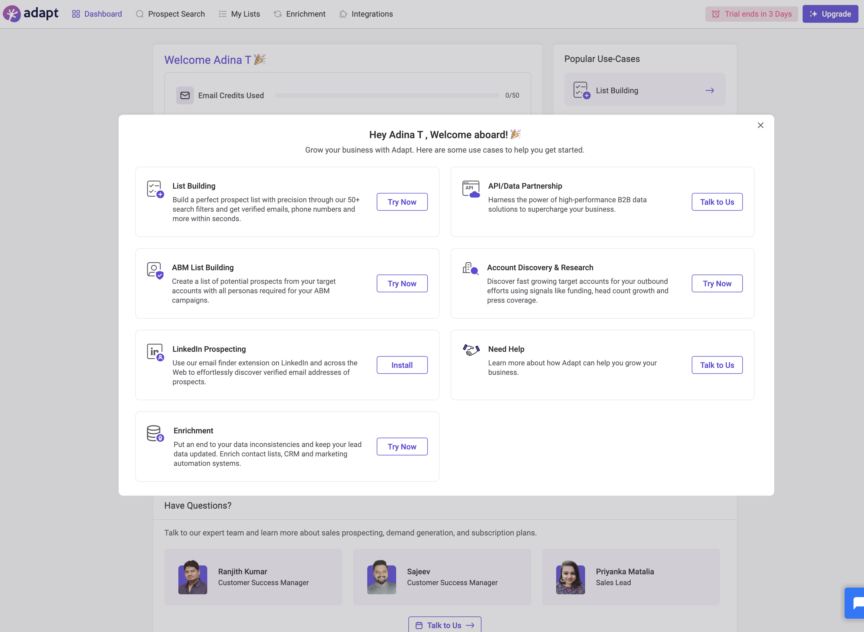Click the List Building icon in Popular Use-Cases
Viewport: 864px width, 632px height.
pyautogui.click(x=582, y=90)
